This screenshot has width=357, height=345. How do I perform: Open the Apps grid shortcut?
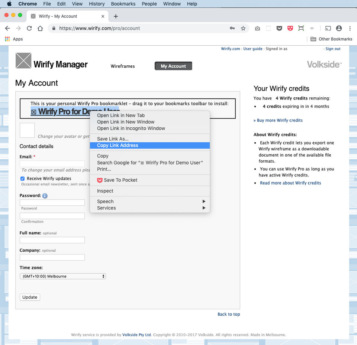tap(14, 39)
